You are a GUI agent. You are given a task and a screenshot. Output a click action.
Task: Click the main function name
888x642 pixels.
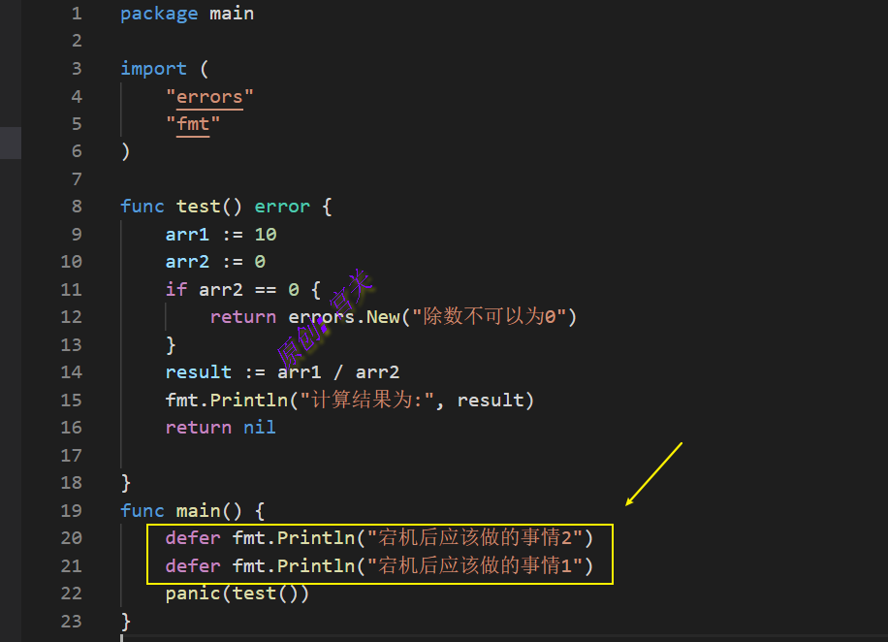pyautogui.click(x=198, y=510)
